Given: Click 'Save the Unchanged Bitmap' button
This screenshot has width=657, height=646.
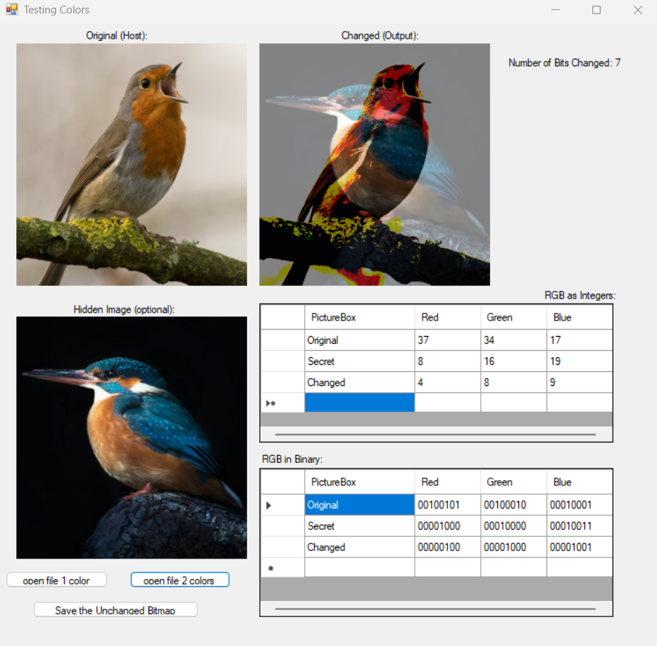Looking at the screenshot, I should (x=115, y=610).
